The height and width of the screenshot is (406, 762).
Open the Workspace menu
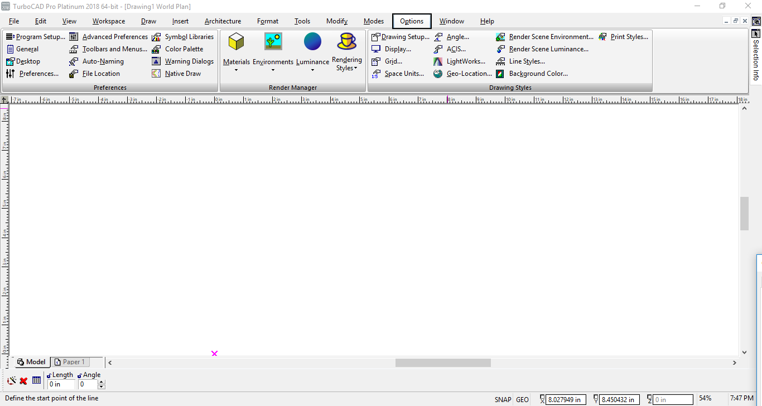[109, 21]
